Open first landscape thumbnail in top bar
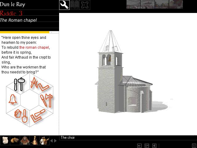Image resolution: width=197 pixels, height=148 pixels. coord(133,4)
